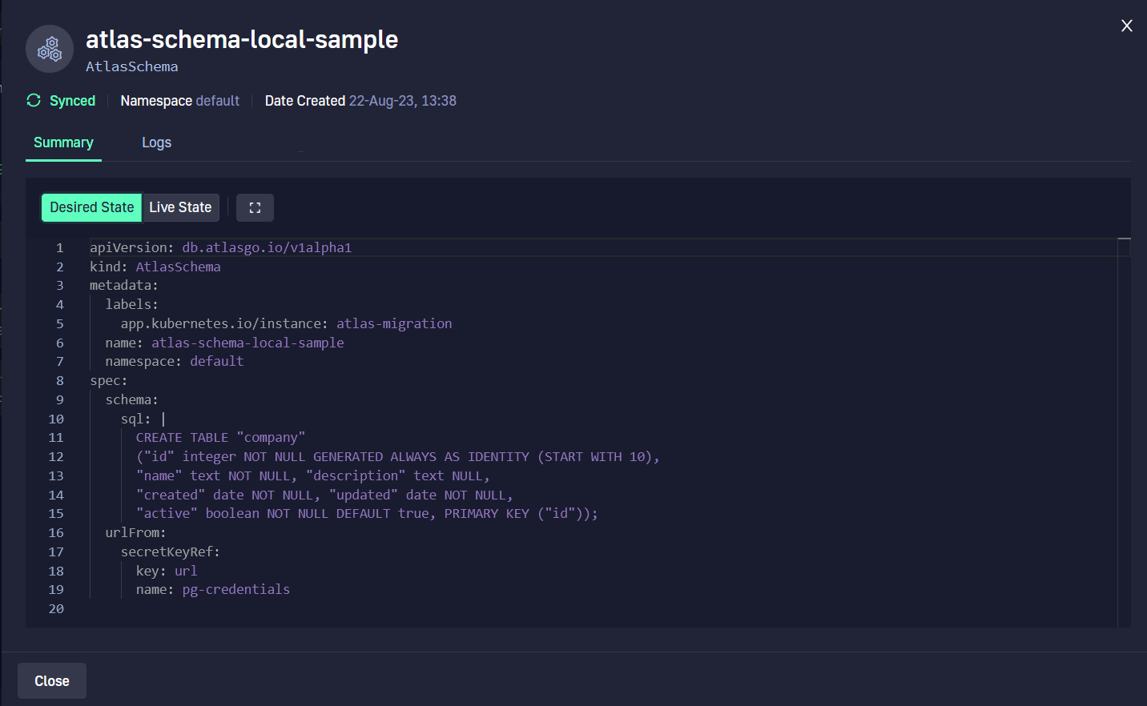Click the pg-credentials value in YAML
The height and width of the screenshot is (706, 1147).
[236, 589]
